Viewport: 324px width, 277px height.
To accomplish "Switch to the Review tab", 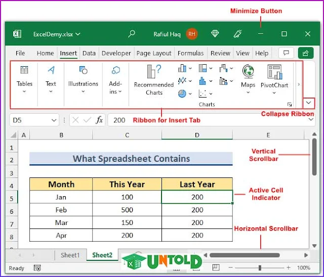I will [x=220, y=53].
